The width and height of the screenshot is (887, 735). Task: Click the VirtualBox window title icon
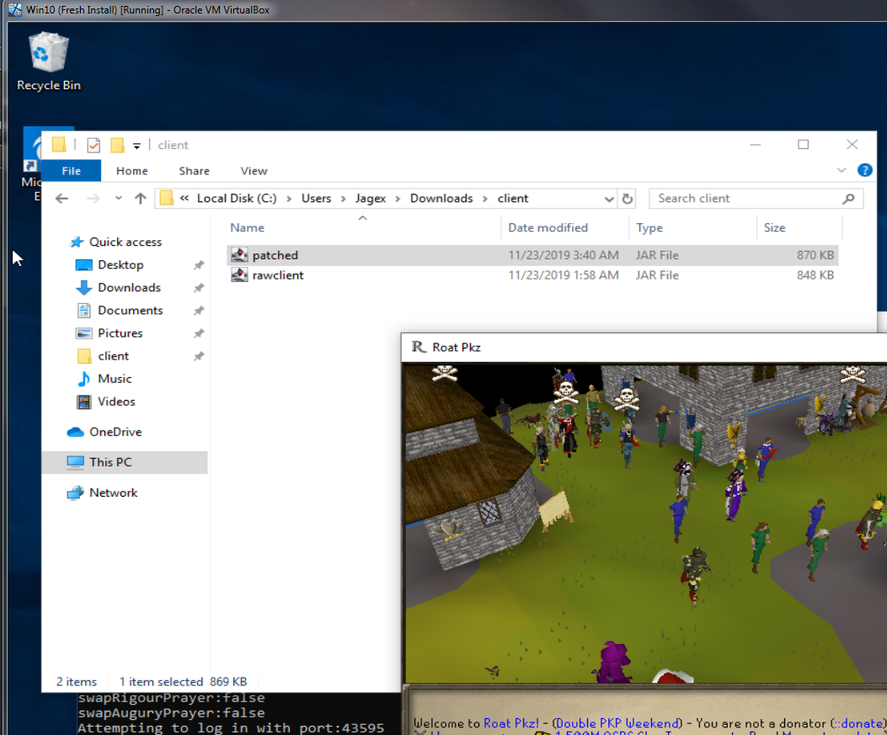14,9
